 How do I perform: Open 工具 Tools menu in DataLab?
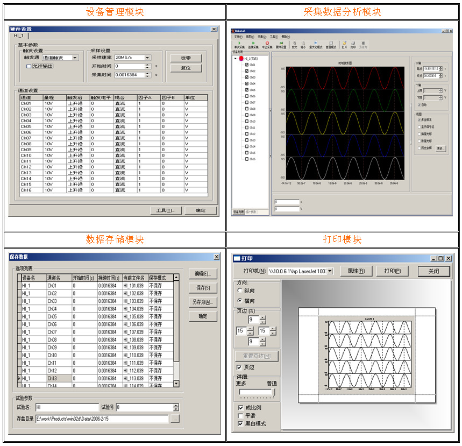point(274,37)
